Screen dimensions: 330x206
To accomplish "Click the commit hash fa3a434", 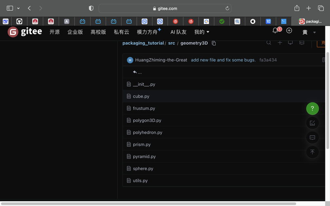I will click(268, 60).
